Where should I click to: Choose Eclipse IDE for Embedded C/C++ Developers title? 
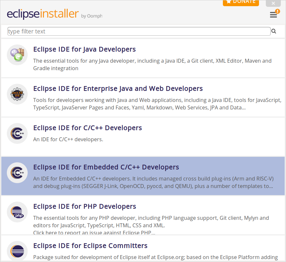coord(106,167)
